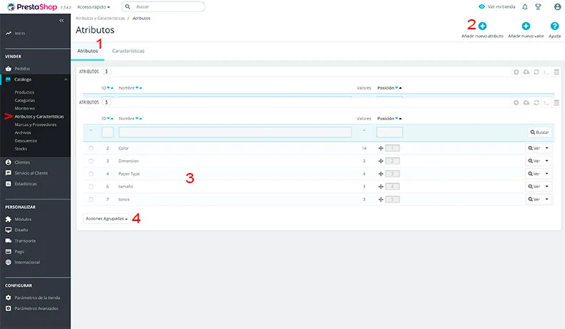Focus the Nombre filter input field
565x329 pixels.
coord(235,132)
